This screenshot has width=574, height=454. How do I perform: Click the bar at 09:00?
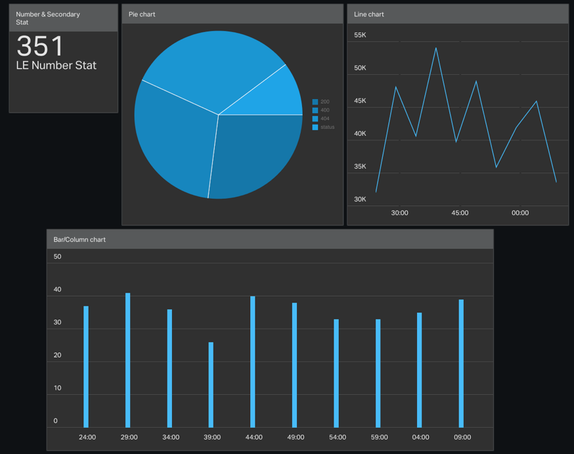(x=461, y=363)
